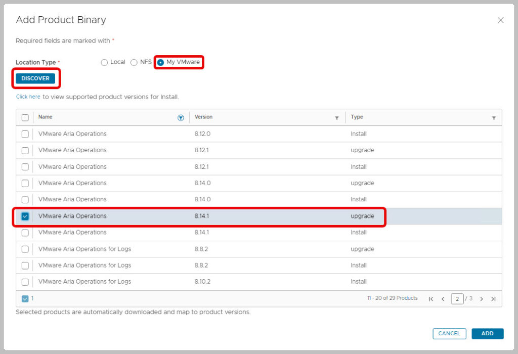Uncheck Aria Operations 8.14.1 upgrade row
Viewport: 518px width, 354px height.
coord(25,216)
